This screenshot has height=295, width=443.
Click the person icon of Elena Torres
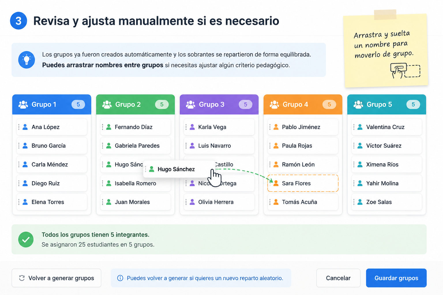pyautogui.click(x=25, y=202)
